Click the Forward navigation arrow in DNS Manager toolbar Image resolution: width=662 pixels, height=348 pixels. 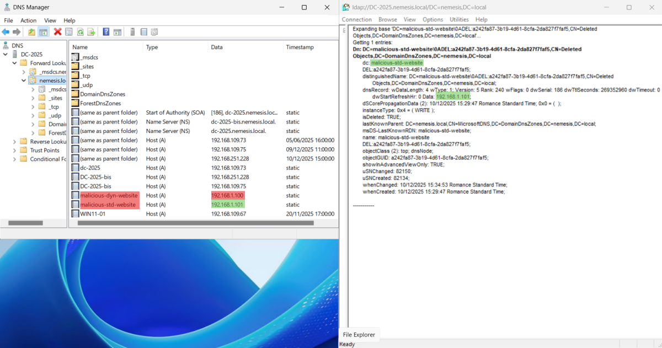pos(15,31)
